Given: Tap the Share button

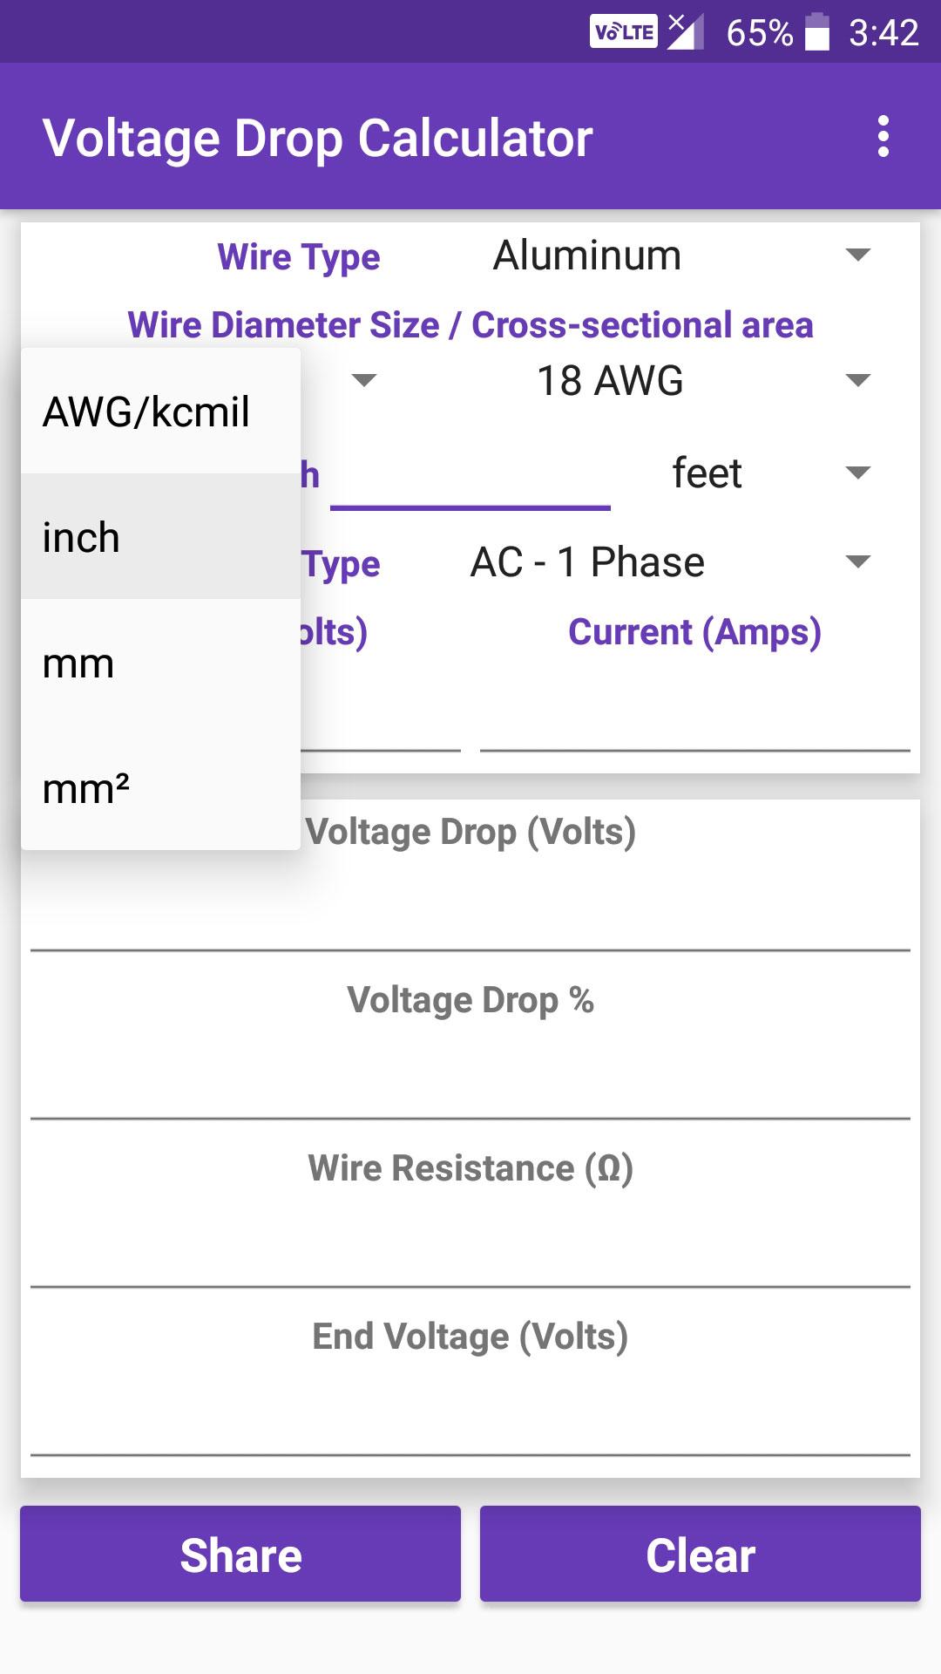Looking at the screenshot, I should pos(240,1554).
